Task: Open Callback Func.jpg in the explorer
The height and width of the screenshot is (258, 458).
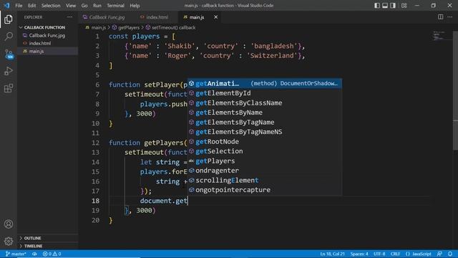Action: 47,35
